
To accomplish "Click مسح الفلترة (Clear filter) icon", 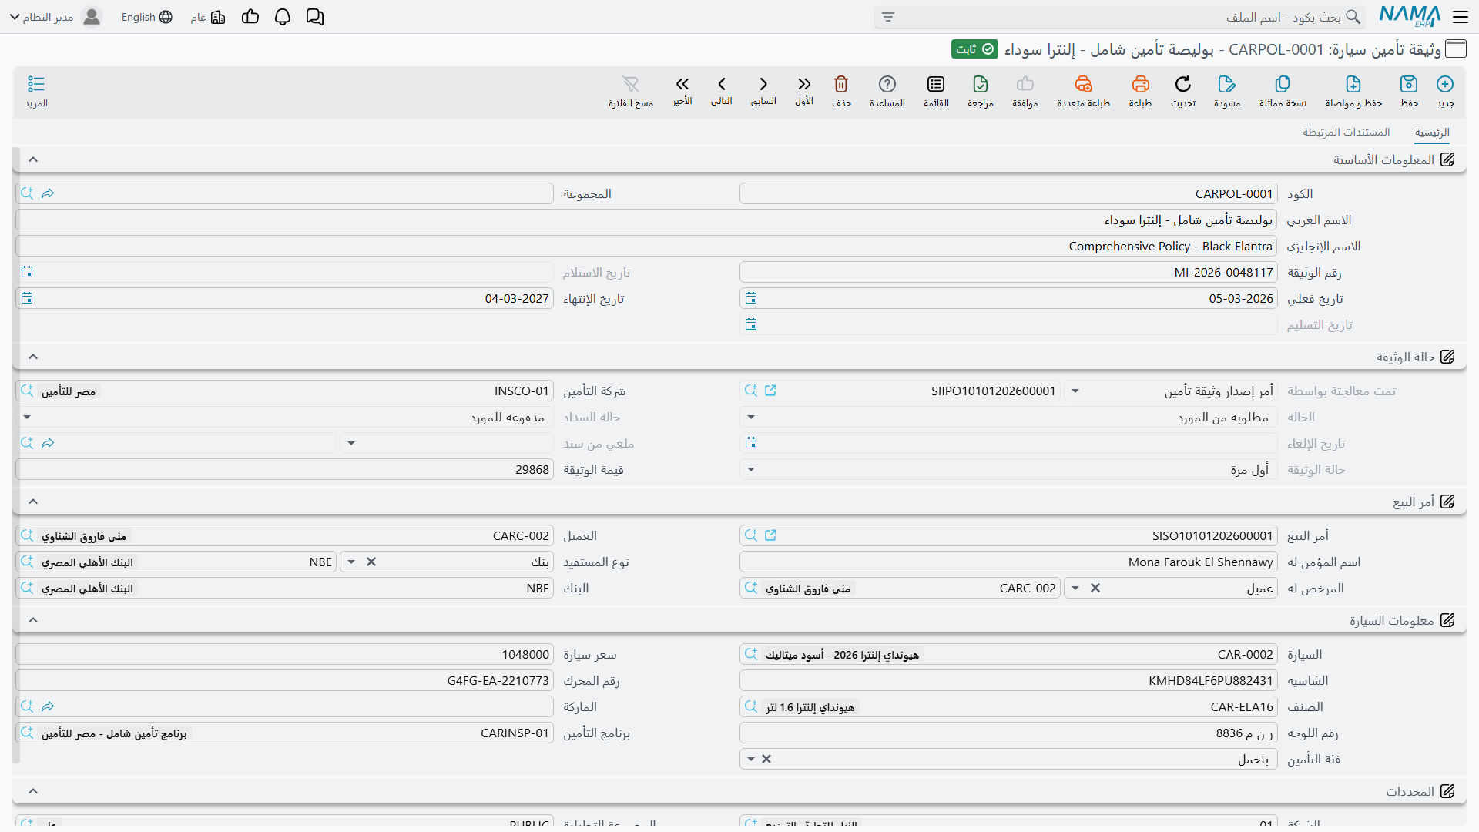I will 631,84.
